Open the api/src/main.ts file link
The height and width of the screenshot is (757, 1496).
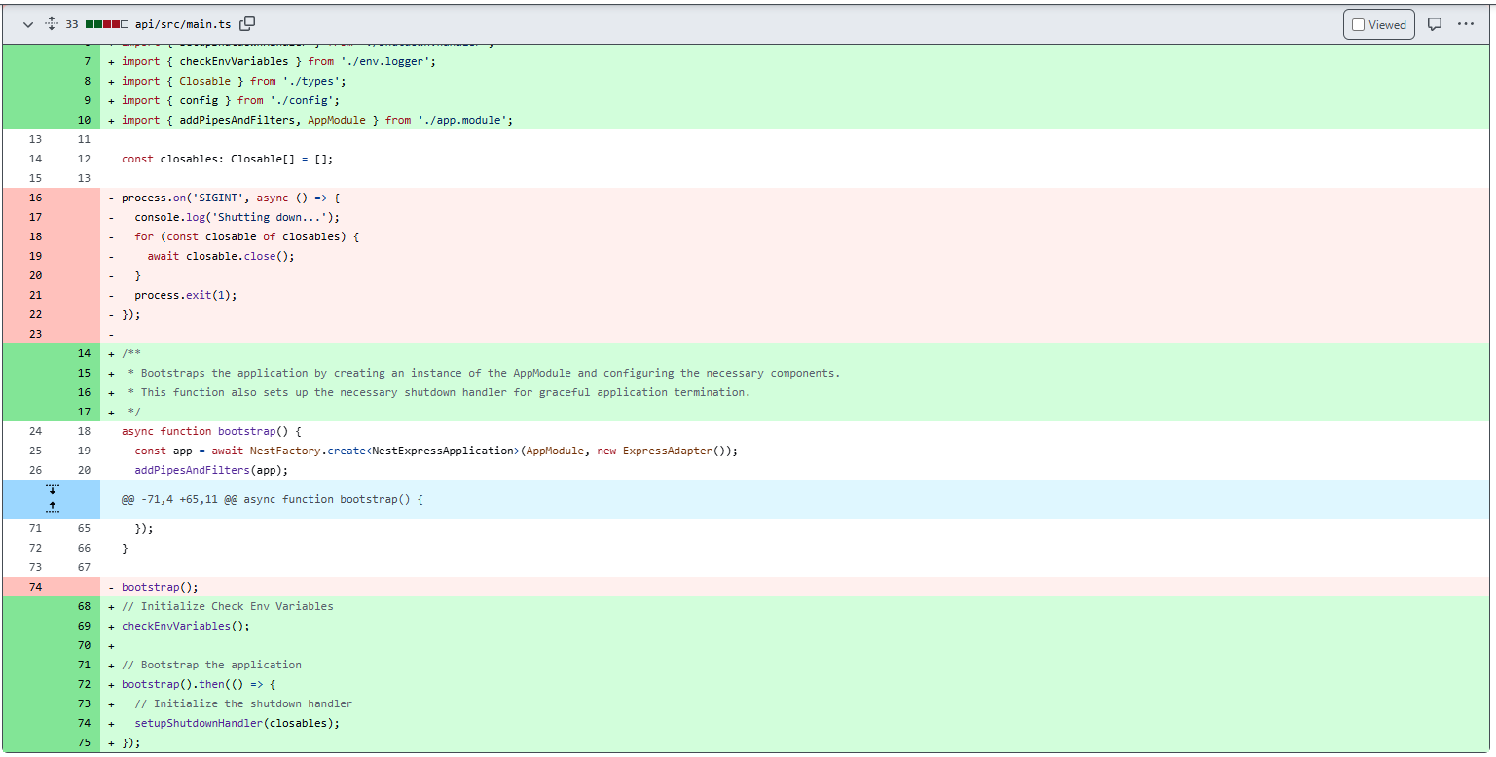click(184, 24)
